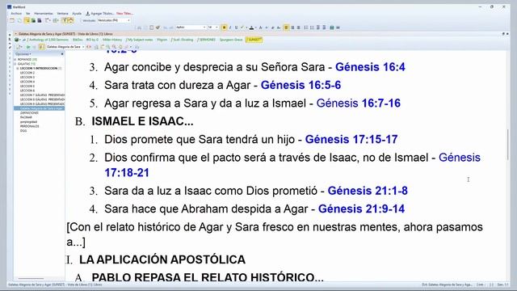Click the green back navigation arrow

29,47
